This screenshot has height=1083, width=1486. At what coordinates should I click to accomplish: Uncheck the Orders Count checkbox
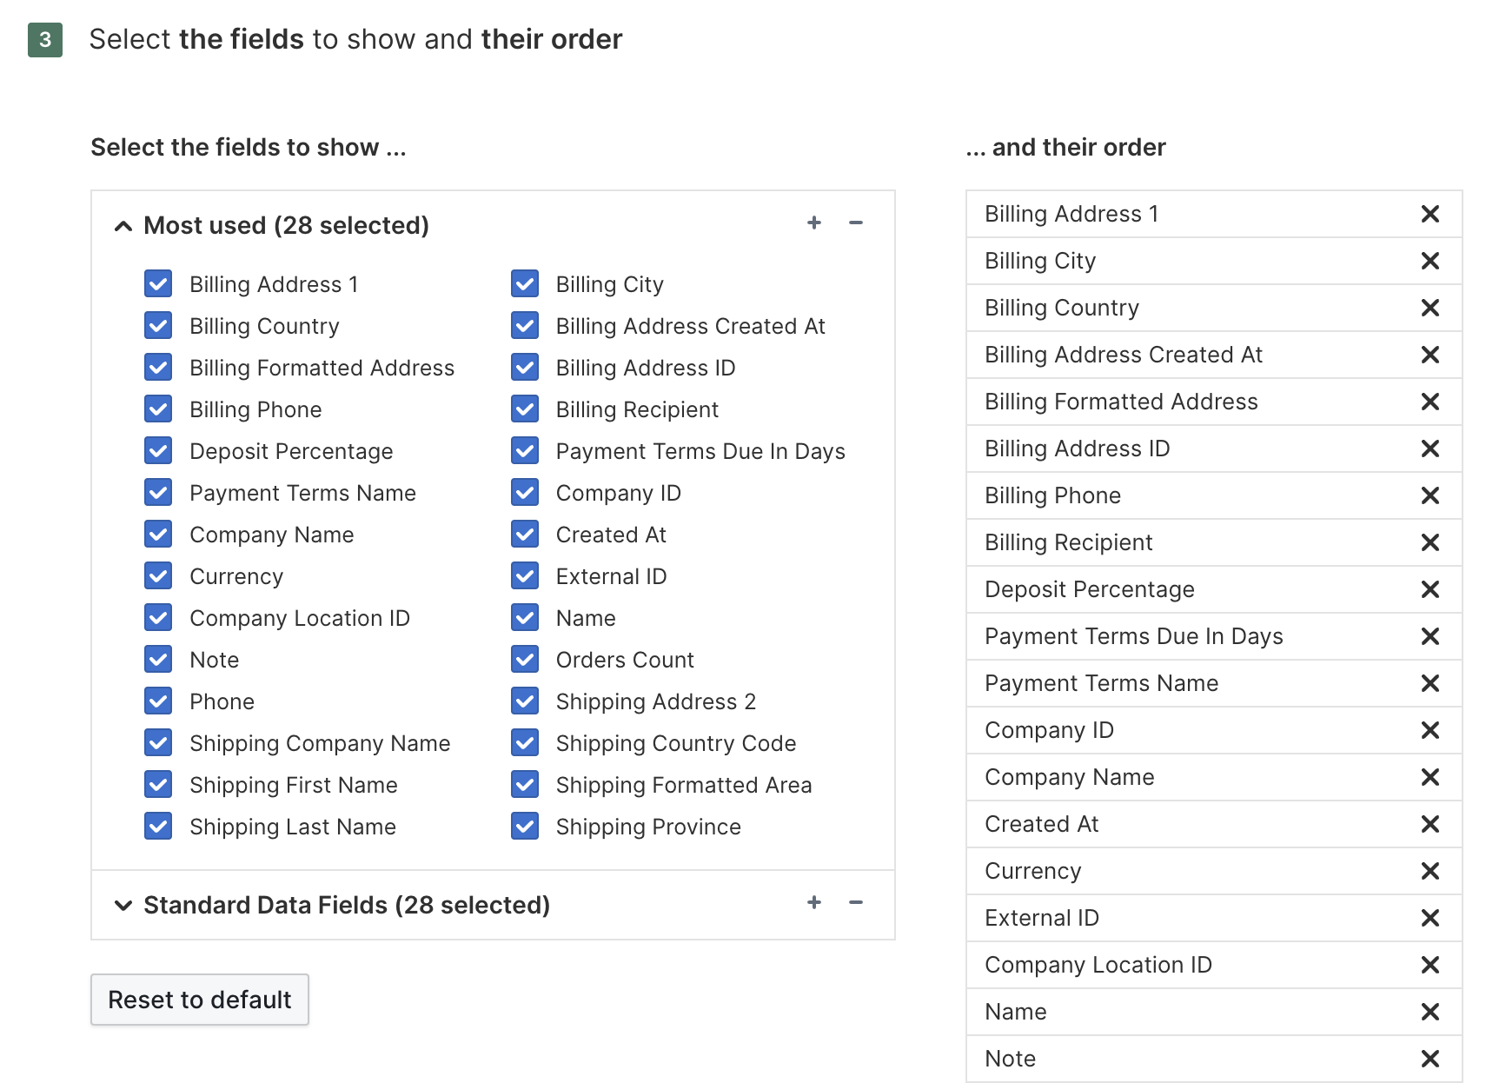click(x=525, y=660)
